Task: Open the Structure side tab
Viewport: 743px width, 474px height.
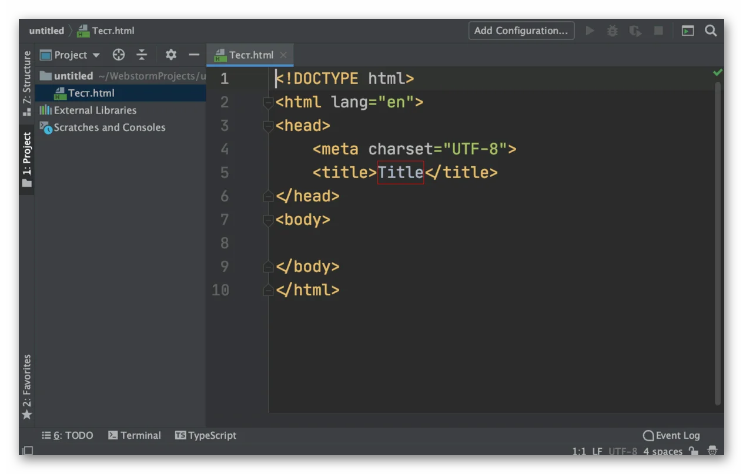Action: [x=26, y=83]
